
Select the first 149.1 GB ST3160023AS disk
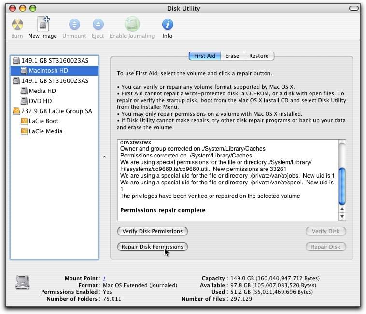[x=55, y=61]
